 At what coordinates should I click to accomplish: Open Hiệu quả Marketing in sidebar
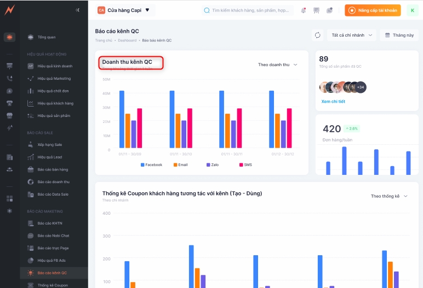click(x=54, y=78)
